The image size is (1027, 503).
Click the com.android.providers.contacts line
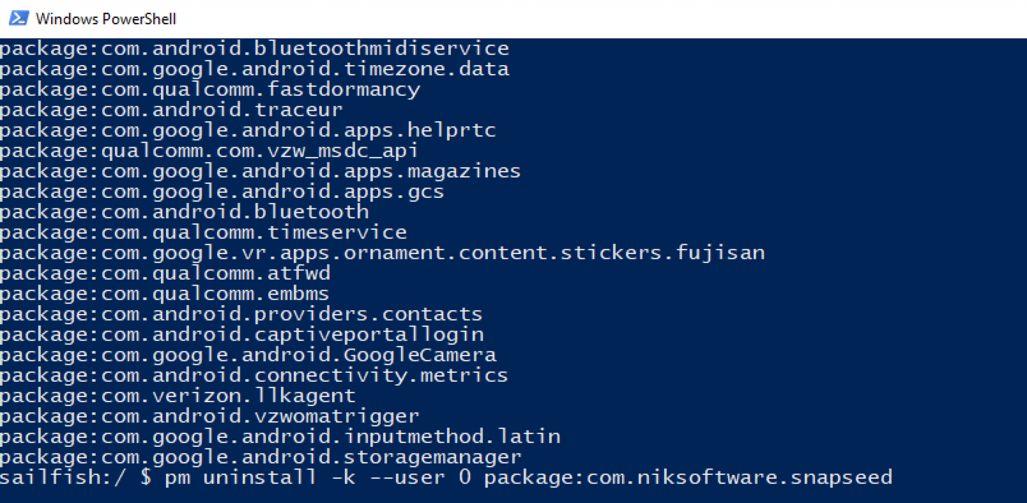point(241,314)
